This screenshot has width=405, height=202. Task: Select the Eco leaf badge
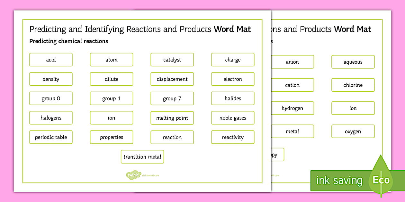(x=381, y=180)
